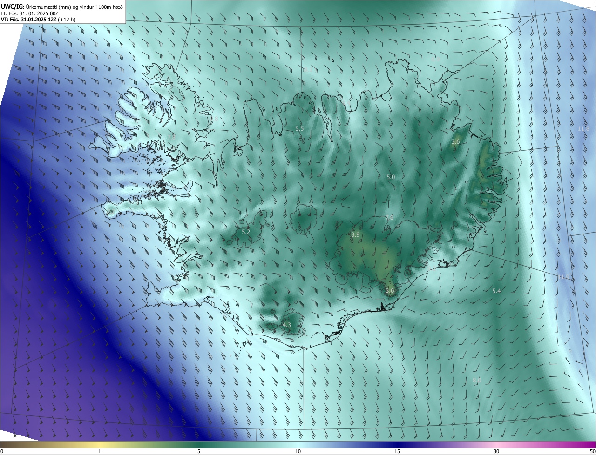Screen dimensions: 596x455
Task: Click the 7.6 value label on the map
Action: pyautogui.click(x=389, y=217)
